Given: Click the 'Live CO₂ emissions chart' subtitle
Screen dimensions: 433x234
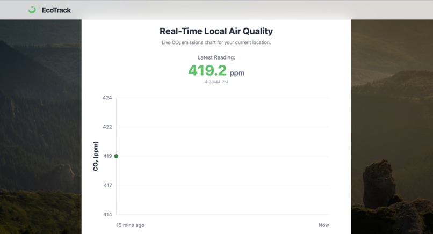Looking at the screenshot, I should click(216, 42).
